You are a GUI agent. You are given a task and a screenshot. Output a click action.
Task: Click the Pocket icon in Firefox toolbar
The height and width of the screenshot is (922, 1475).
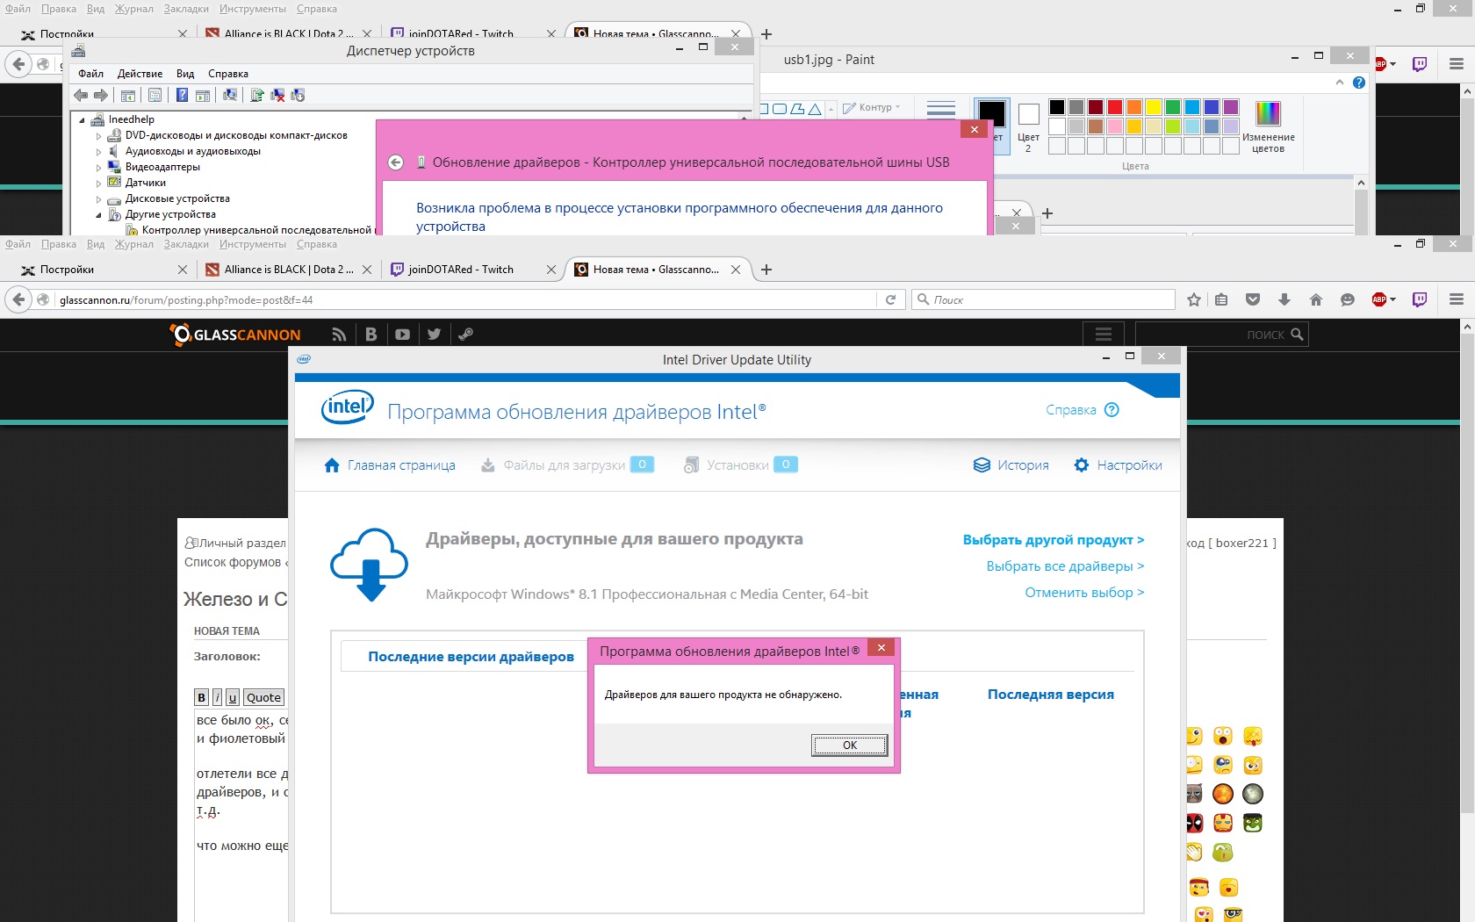[1253, 299]
